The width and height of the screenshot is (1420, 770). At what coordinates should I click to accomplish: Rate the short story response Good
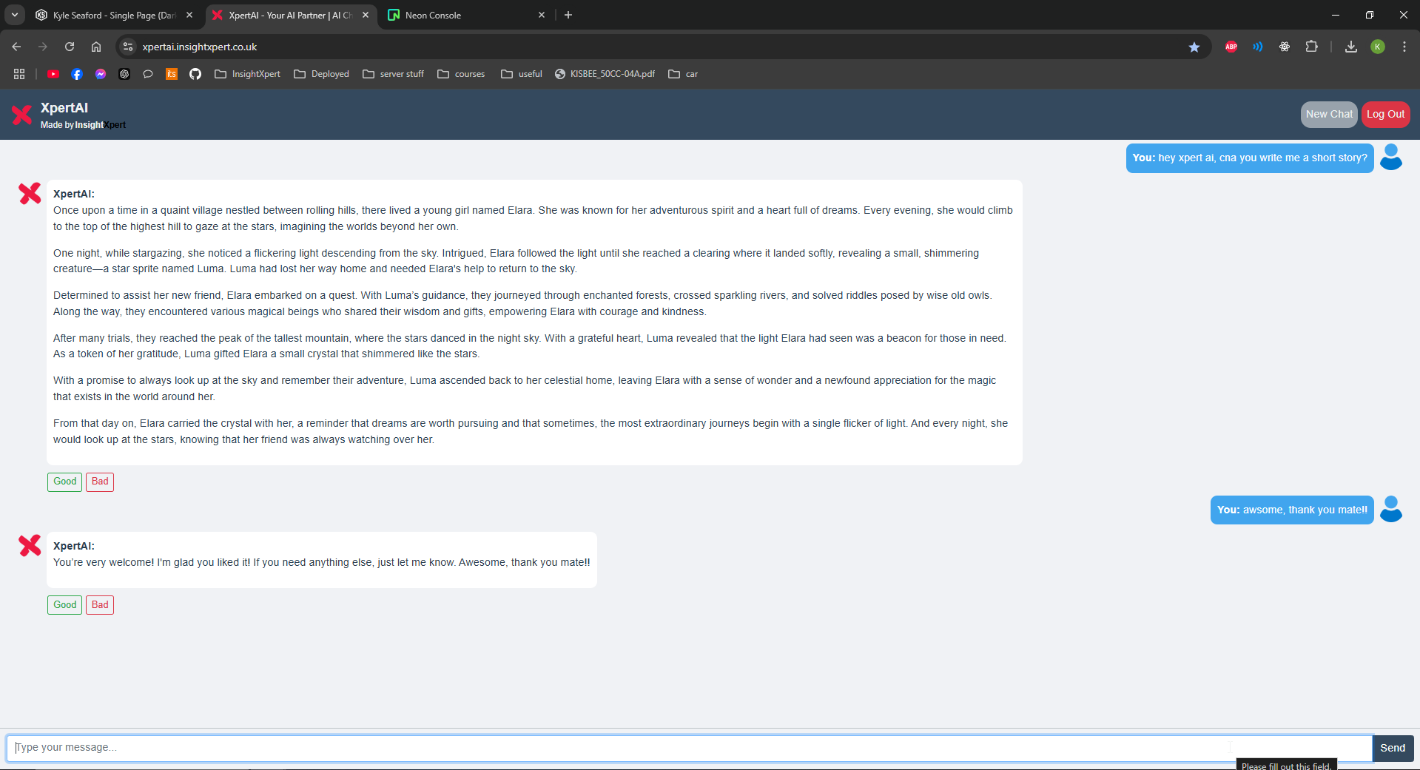64,482
